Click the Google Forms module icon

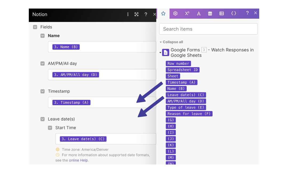166,52
